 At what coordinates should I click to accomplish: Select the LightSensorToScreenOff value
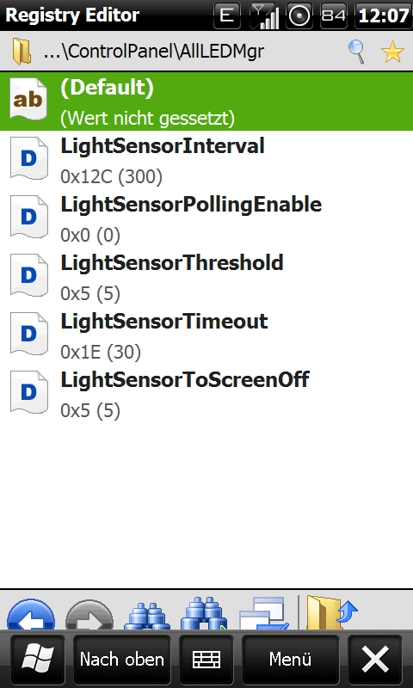click(206, 395)
